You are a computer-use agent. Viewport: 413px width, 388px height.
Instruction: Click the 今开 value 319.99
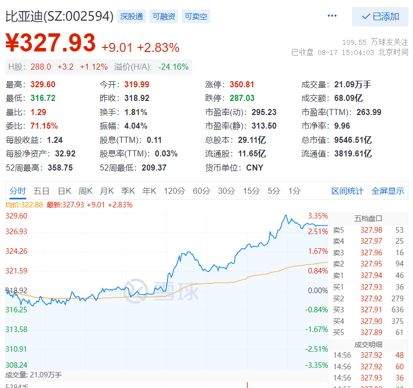click(x=137, y=85)
